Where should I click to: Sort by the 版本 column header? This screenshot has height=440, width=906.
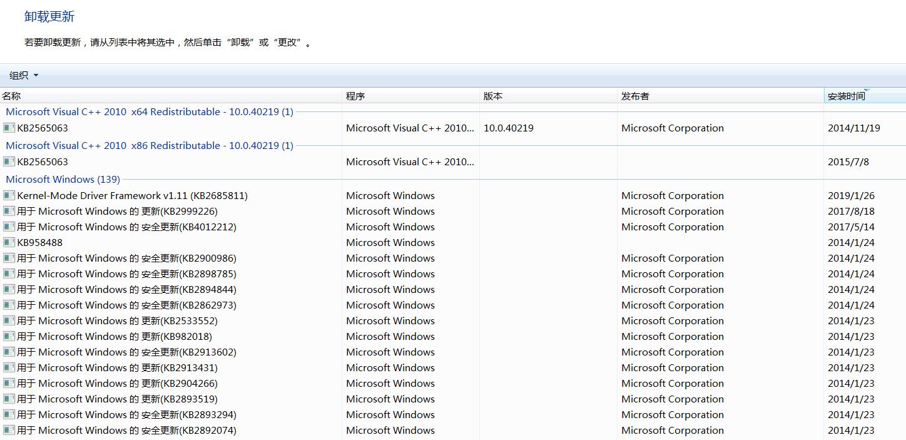(548, 96)
